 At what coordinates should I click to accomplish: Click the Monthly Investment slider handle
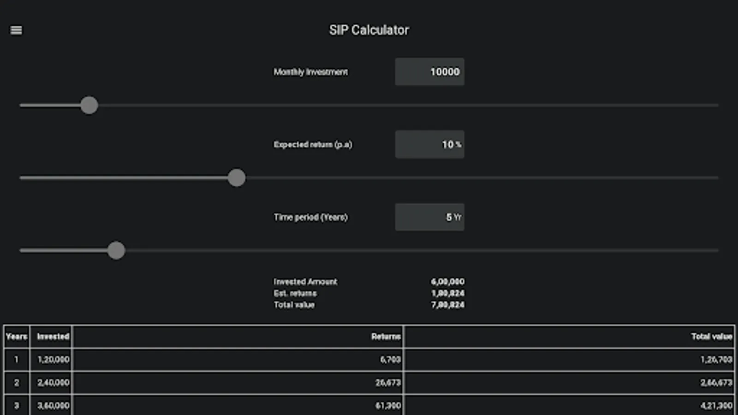pyautogui.click(x=89, y=105)
